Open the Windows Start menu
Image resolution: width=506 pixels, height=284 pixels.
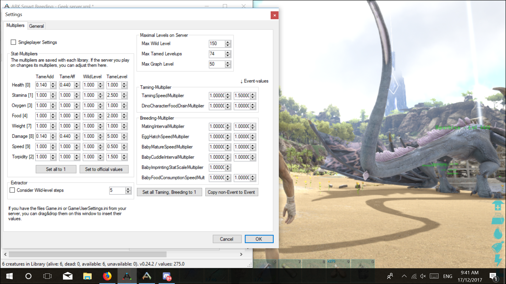9,276
